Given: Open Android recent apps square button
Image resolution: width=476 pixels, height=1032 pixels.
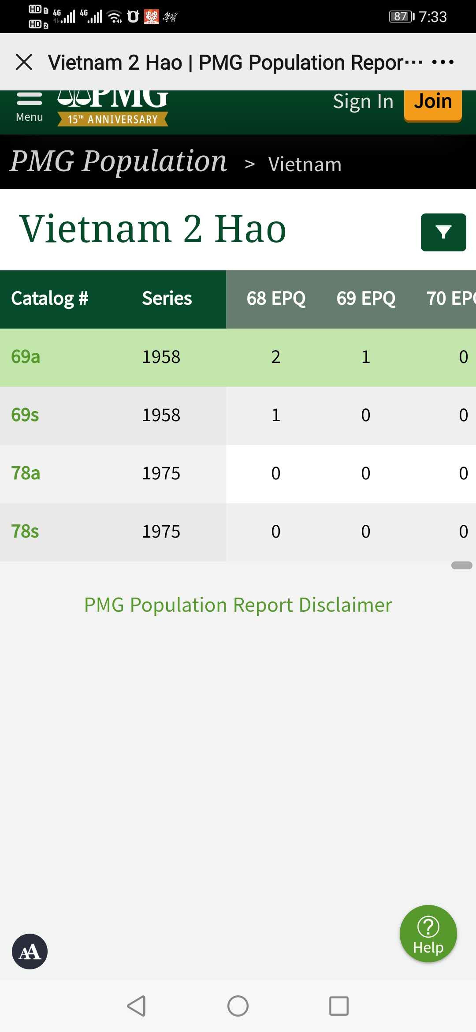Looking at the screenshot, I should tap(338, 1006).
